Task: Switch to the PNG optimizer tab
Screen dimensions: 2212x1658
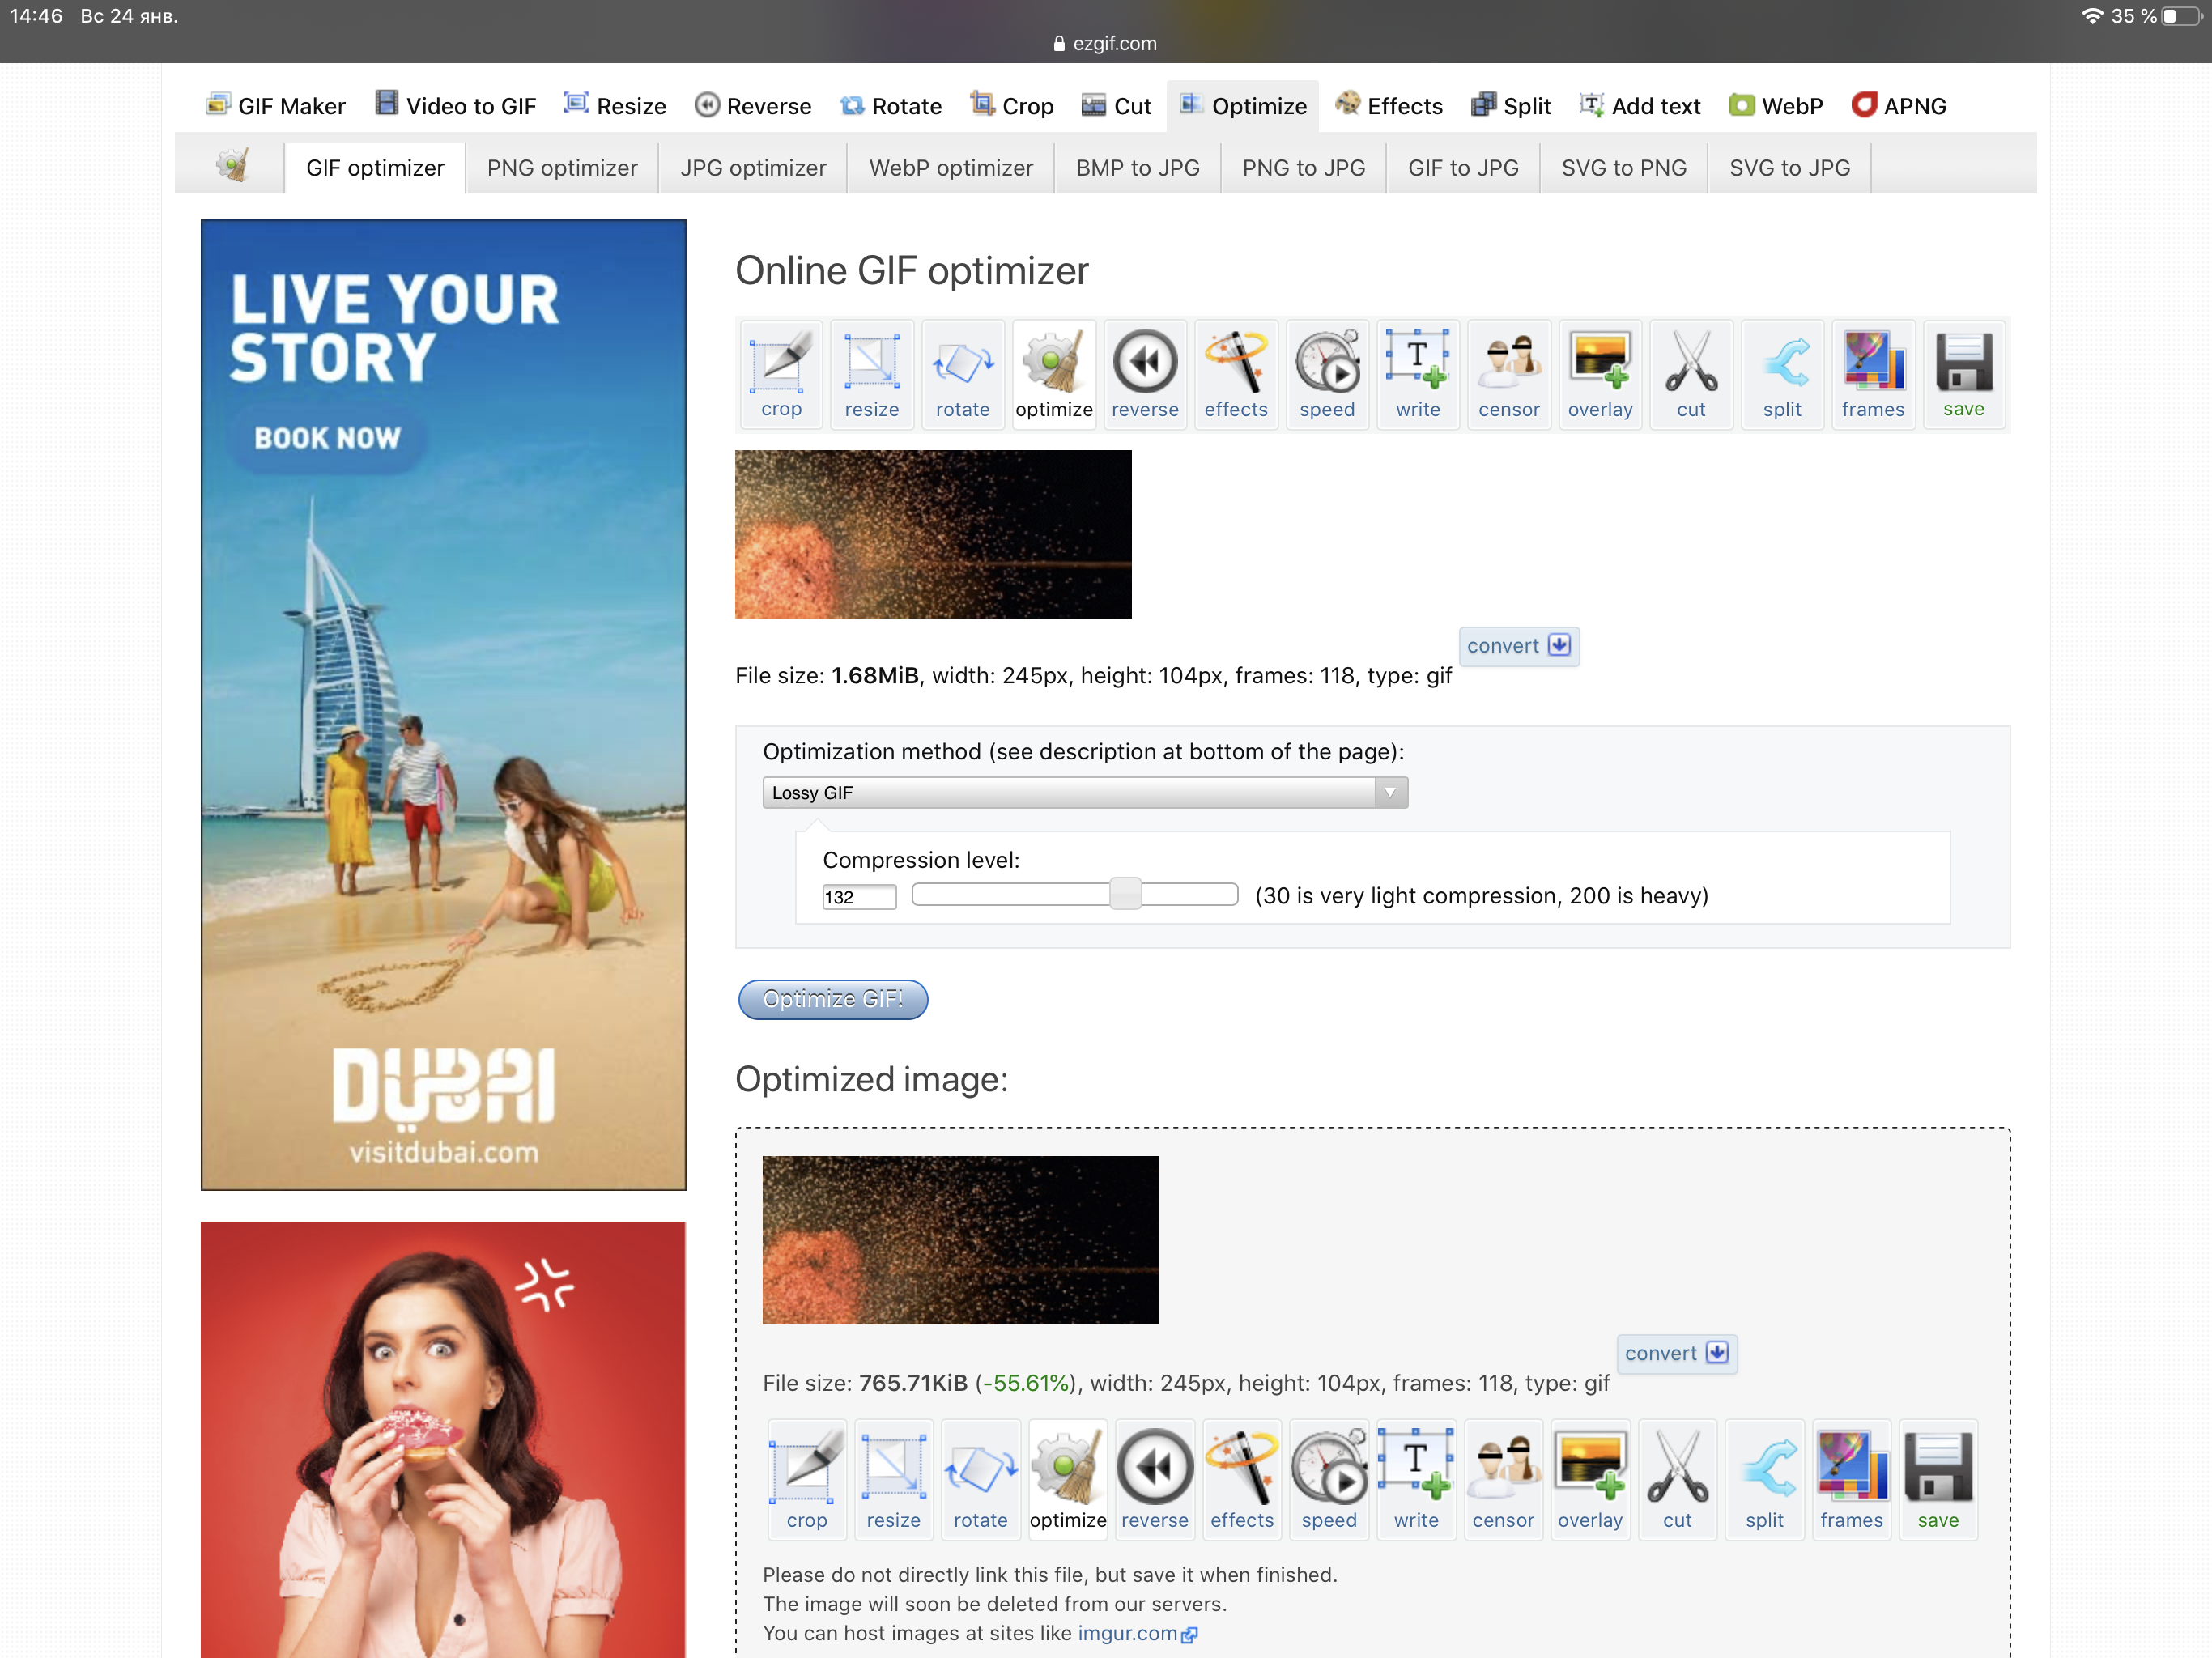Action: [x=561, y=168]
